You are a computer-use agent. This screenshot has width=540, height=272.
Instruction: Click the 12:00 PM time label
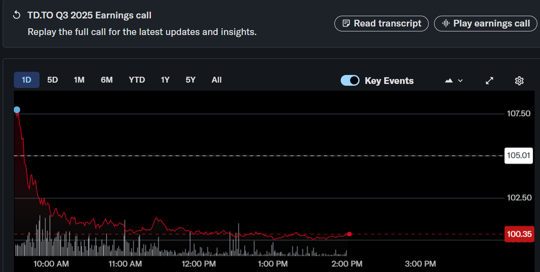[199, 263]
